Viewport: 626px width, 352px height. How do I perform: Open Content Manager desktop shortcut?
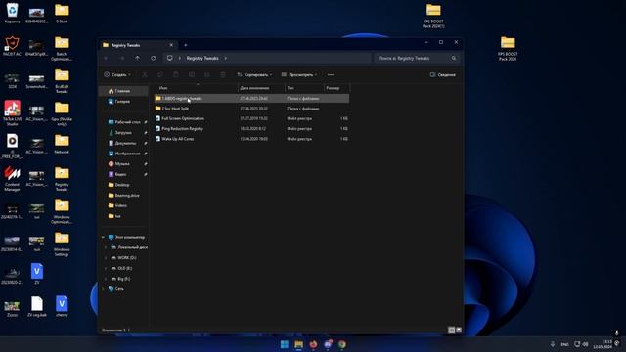point(12,178)
